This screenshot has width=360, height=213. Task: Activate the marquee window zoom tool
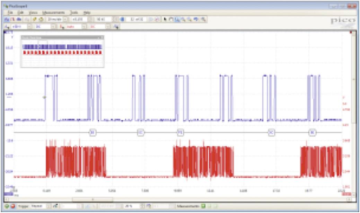pyautogui.click(x=170, y=18)
